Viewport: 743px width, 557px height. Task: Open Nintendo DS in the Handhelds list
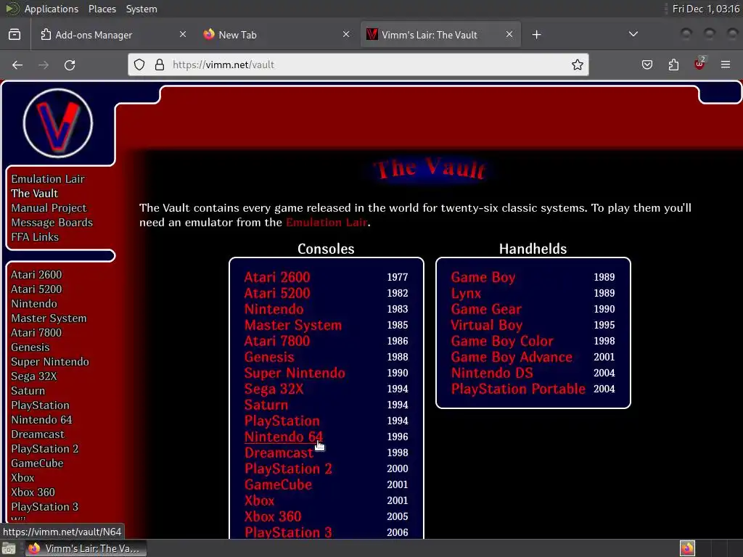coord(492,373)
